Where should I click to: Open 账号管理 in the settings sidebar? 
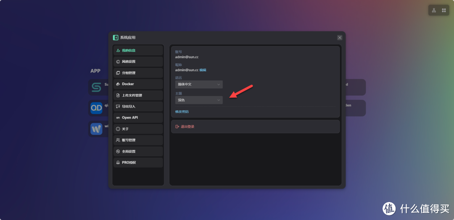[138, 140]
